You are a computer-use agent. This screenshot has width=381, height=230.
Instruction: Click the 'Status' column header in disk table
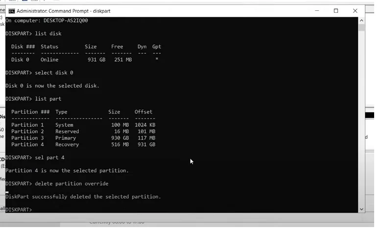tap(49, 46)
